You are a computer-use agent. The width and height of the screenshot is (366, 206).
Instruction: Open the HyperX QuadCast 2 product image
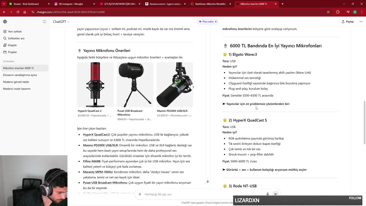click(x=95, y=85)
